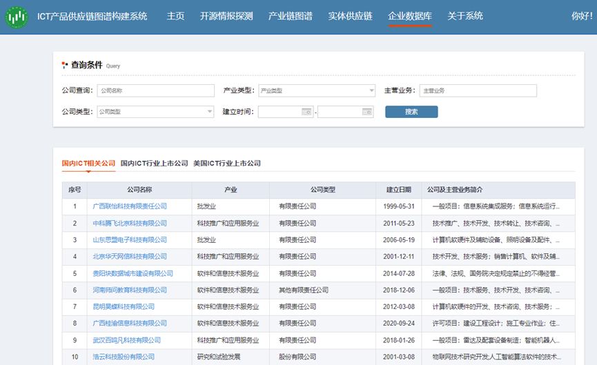Select date cell 2014-07-28
The height and width of the screenshot is (365, 597).
click(399, 273)
